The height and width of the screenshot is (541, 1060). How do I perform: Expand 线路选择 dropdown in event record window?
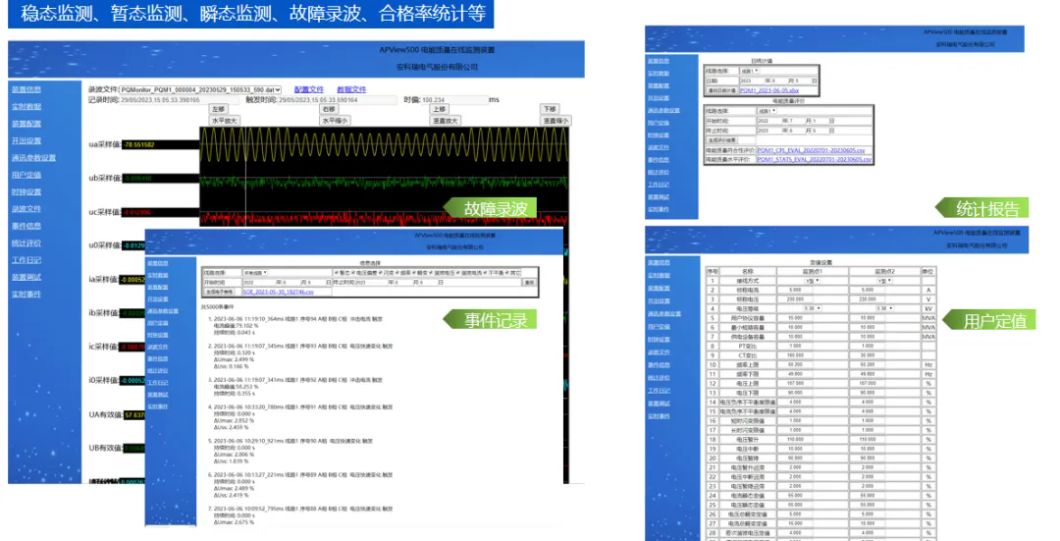coord(255,273)
